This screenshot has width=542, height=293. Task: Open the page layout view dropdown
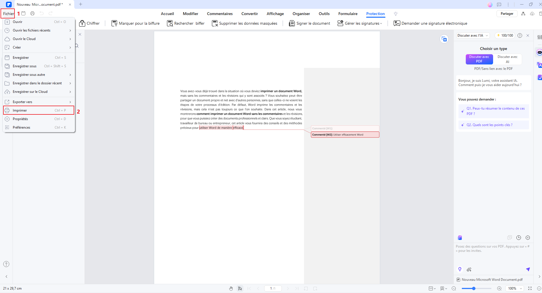click(444, 288)
